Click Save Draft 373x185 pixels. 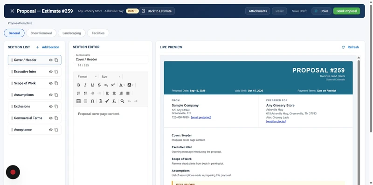[299, 11]
